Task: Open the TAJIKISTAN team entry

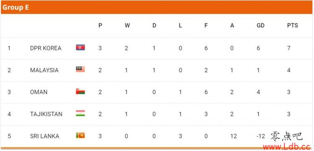Action: 46,114
